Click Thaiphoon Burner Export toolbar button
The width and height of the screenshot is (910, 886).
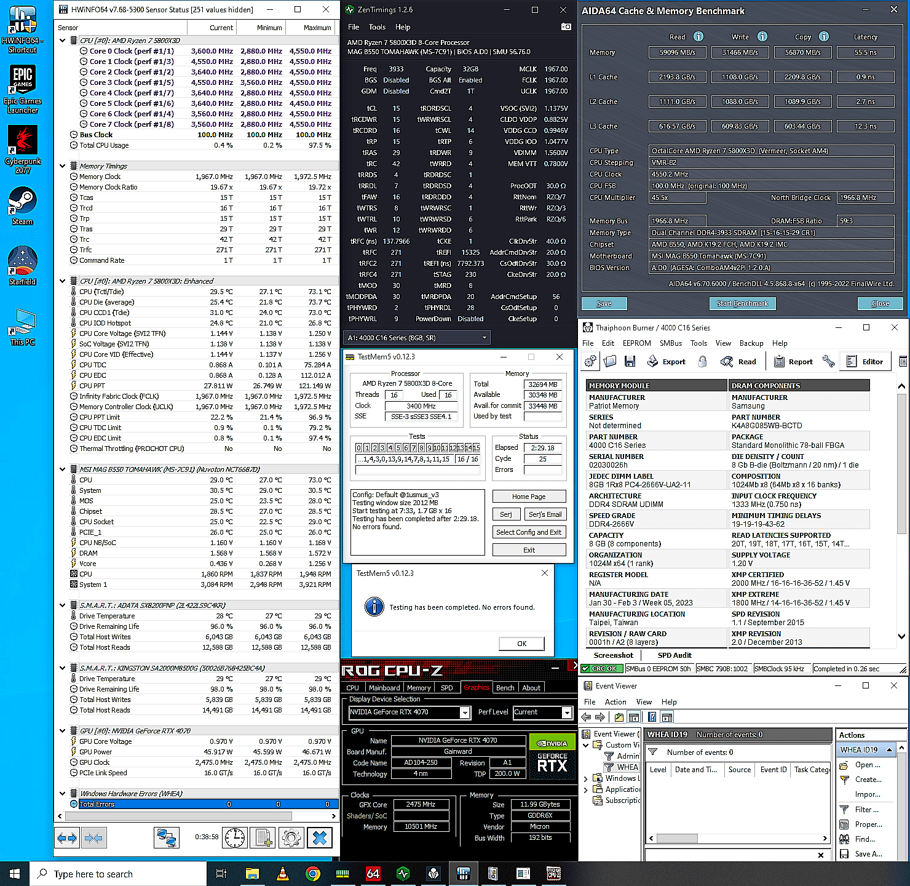click(x=667, y=362)
